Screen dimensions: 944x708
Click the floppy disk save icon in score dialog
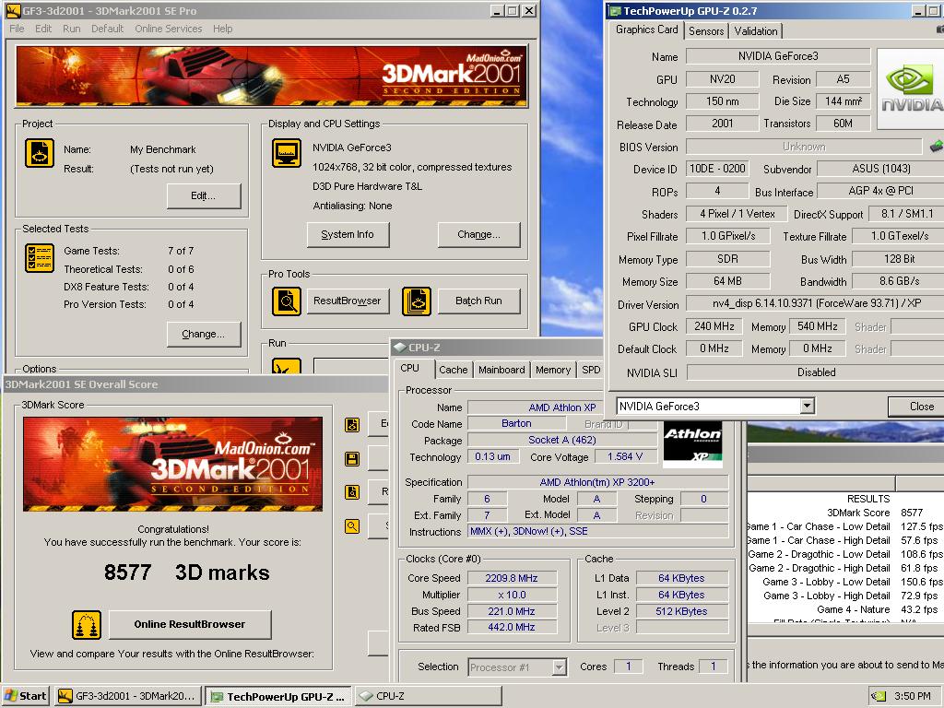click(352, 459)
